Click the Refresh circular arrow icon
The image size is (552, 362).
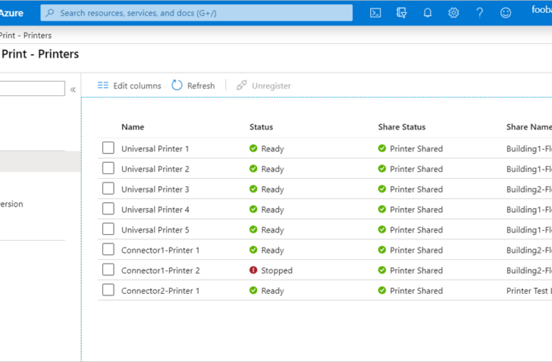click(x=177, y=86)
